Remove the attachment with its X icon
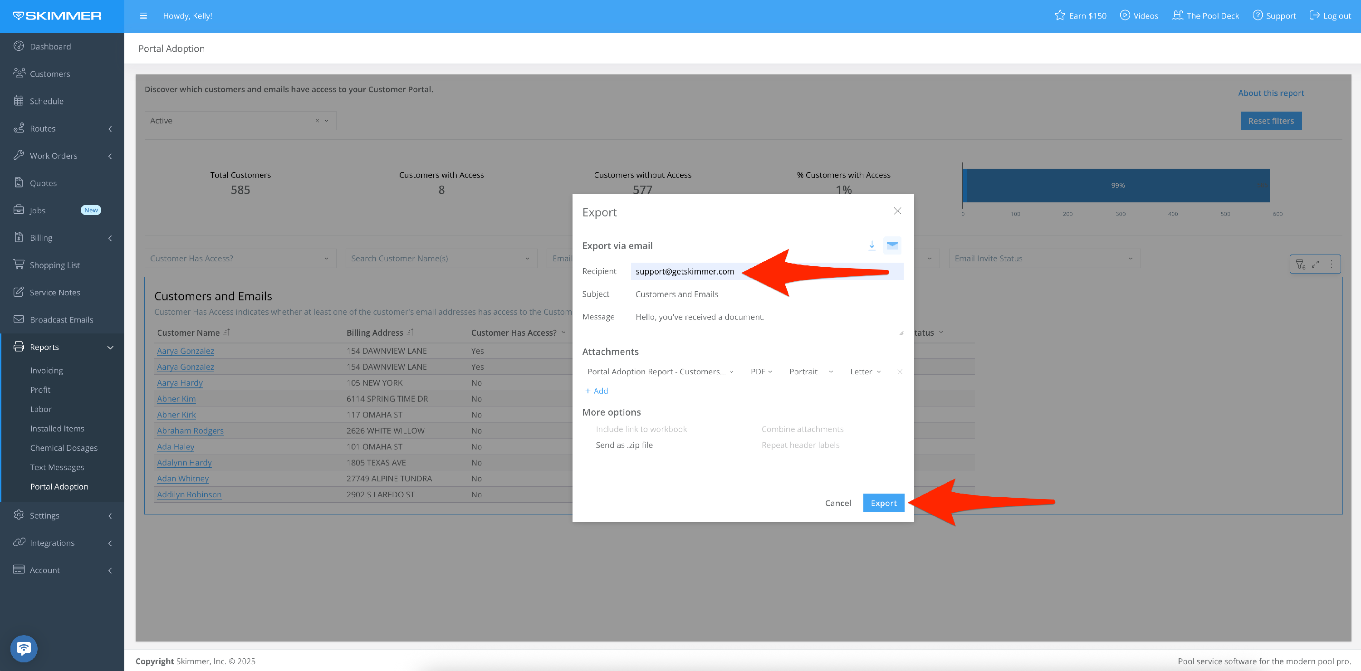Viewport: 1361px width, 671px height. (x=899, y=372)
